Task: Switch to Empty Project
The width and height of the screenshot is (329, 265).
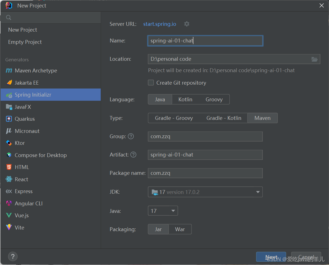Action: [24, 42]
